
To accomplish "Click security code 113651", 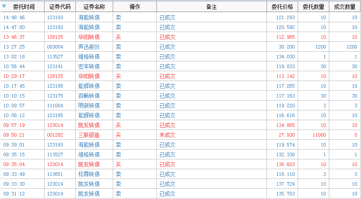I will click(55, 174).
